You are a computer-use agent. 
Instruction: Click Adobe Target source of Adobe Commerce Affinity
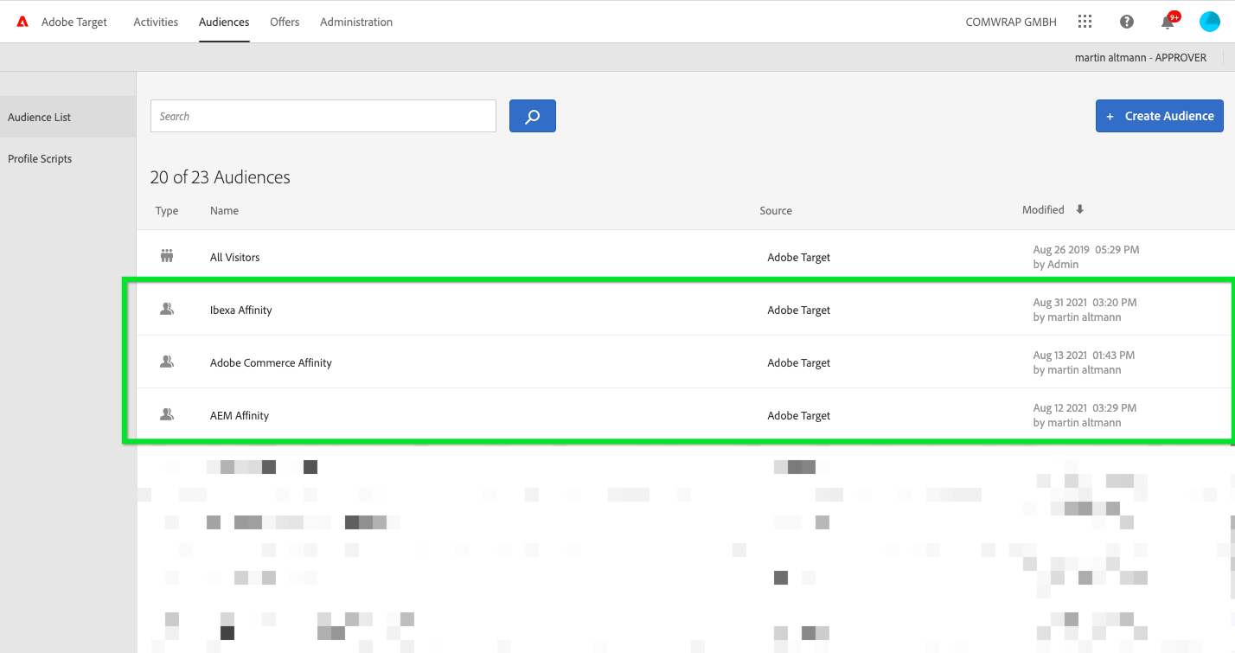pos(799,362)
